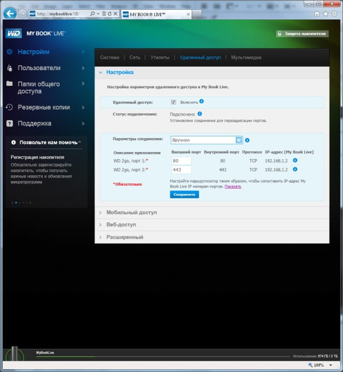Click the Показать link
Screen dimensions: 343x372
tap(232, 187)
